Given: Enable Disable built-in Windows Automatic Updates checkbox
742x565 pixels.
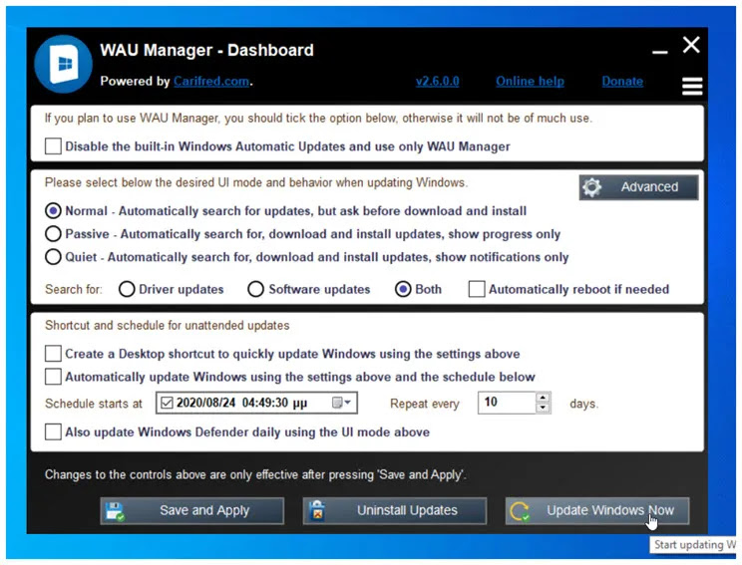Looking at the screenshot, I should (53, 146).
